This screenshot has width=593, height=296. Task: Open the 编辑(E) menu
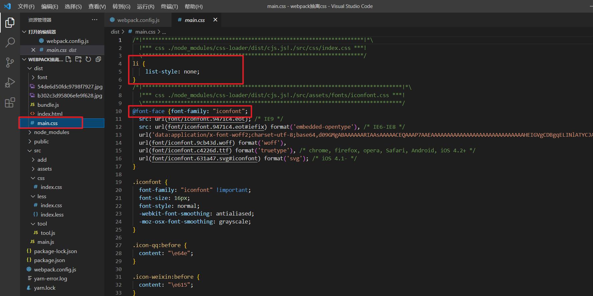pos(50,6)
